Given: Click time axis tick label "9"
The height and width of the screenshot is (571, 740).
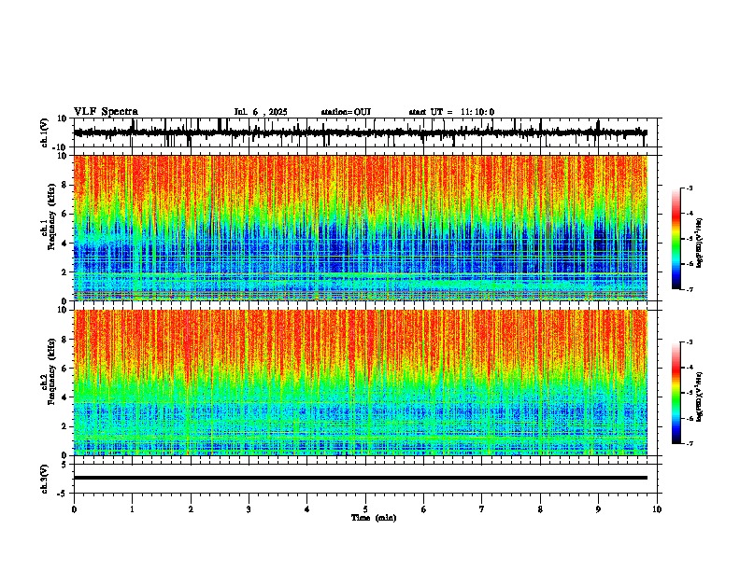Looking at the screenshot, I should click(598, 509).
